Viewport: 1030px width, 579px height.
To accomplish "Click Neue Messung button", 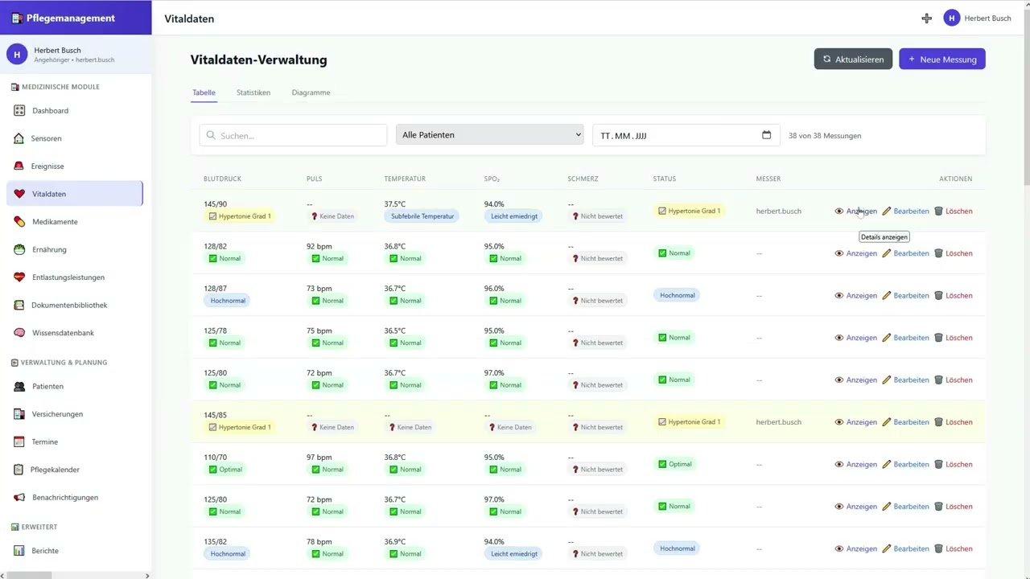I will tap(942, 60).
